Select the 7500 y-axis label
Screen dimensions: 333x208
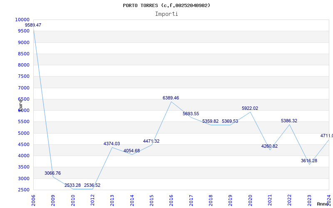(x=24, y=77)
